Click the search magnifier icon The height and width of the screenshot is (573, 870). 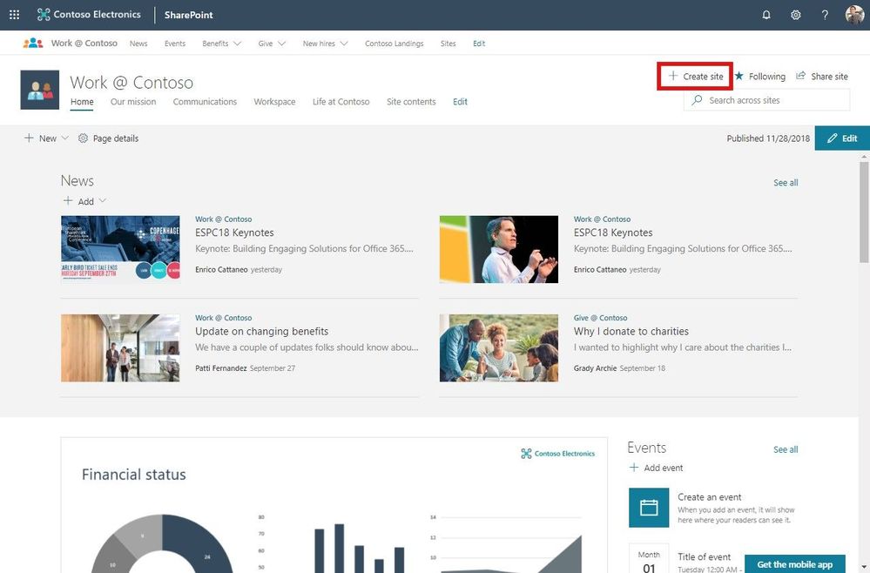click(x=697, y=100)
